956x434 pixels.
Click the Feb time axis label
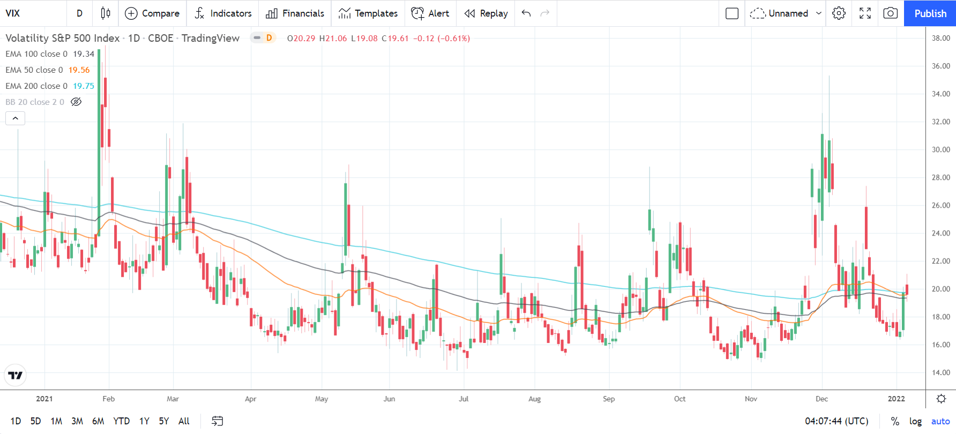point(109,399)
